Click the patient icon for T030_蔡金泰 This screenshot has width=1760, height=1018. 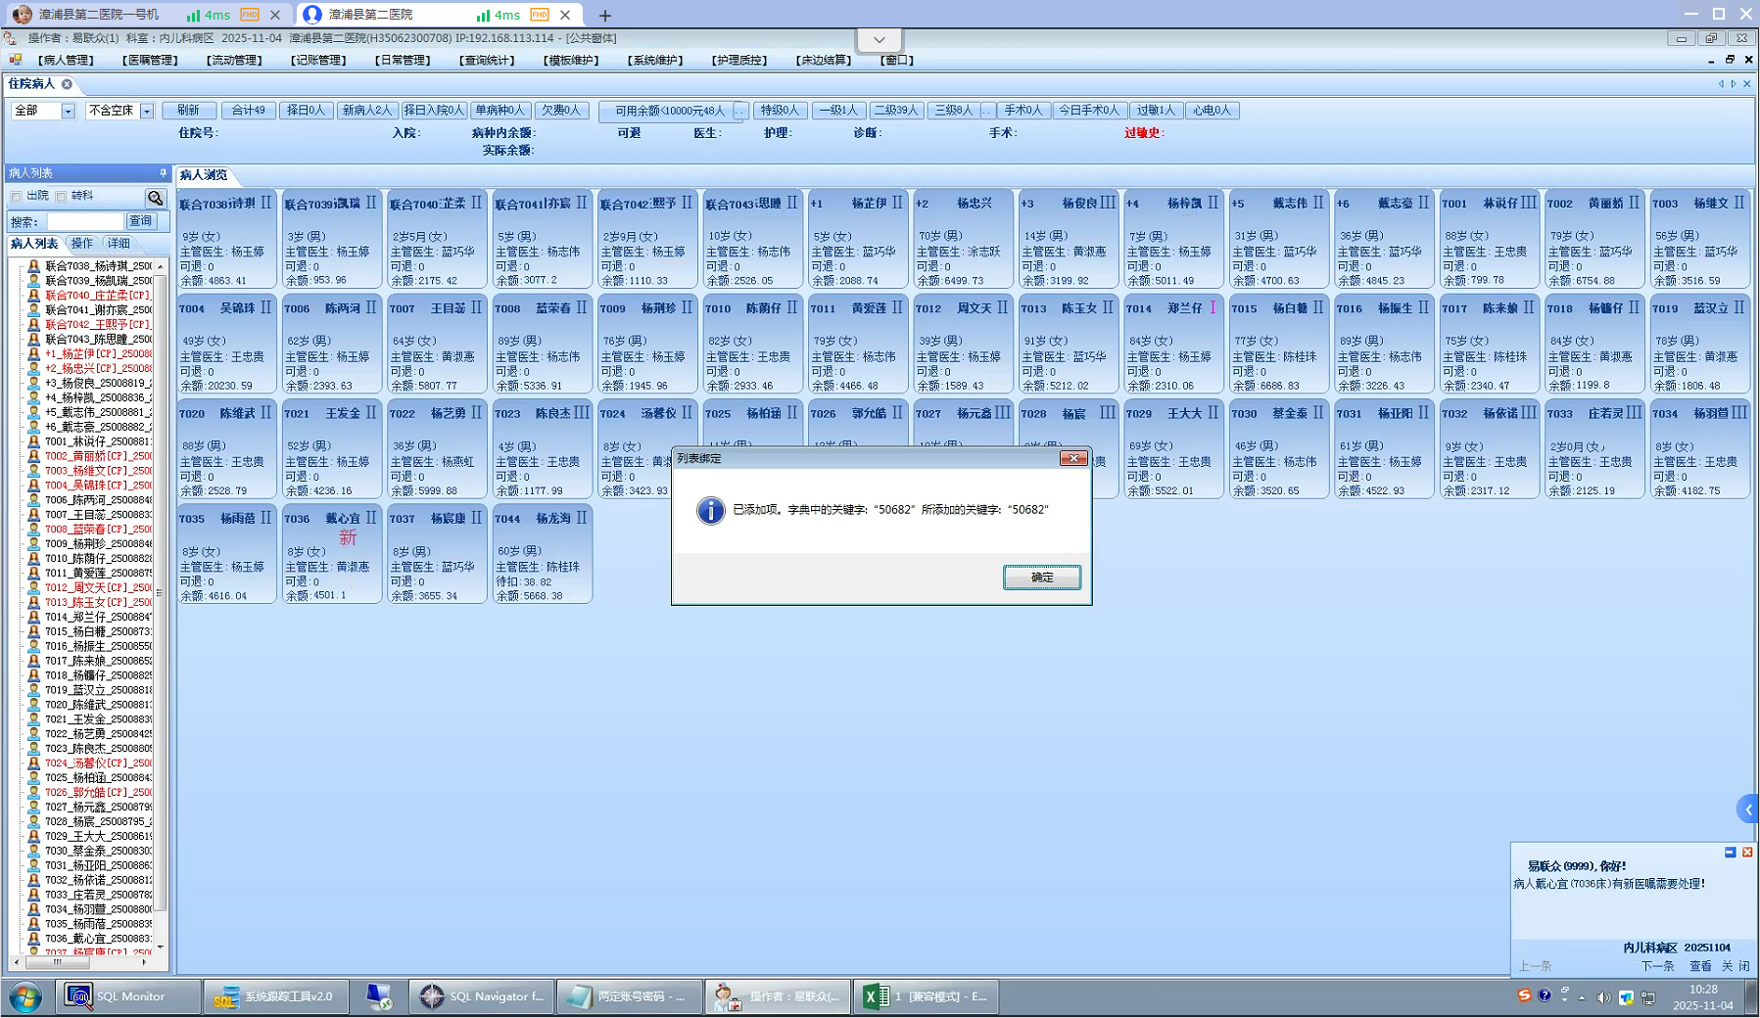34,851
